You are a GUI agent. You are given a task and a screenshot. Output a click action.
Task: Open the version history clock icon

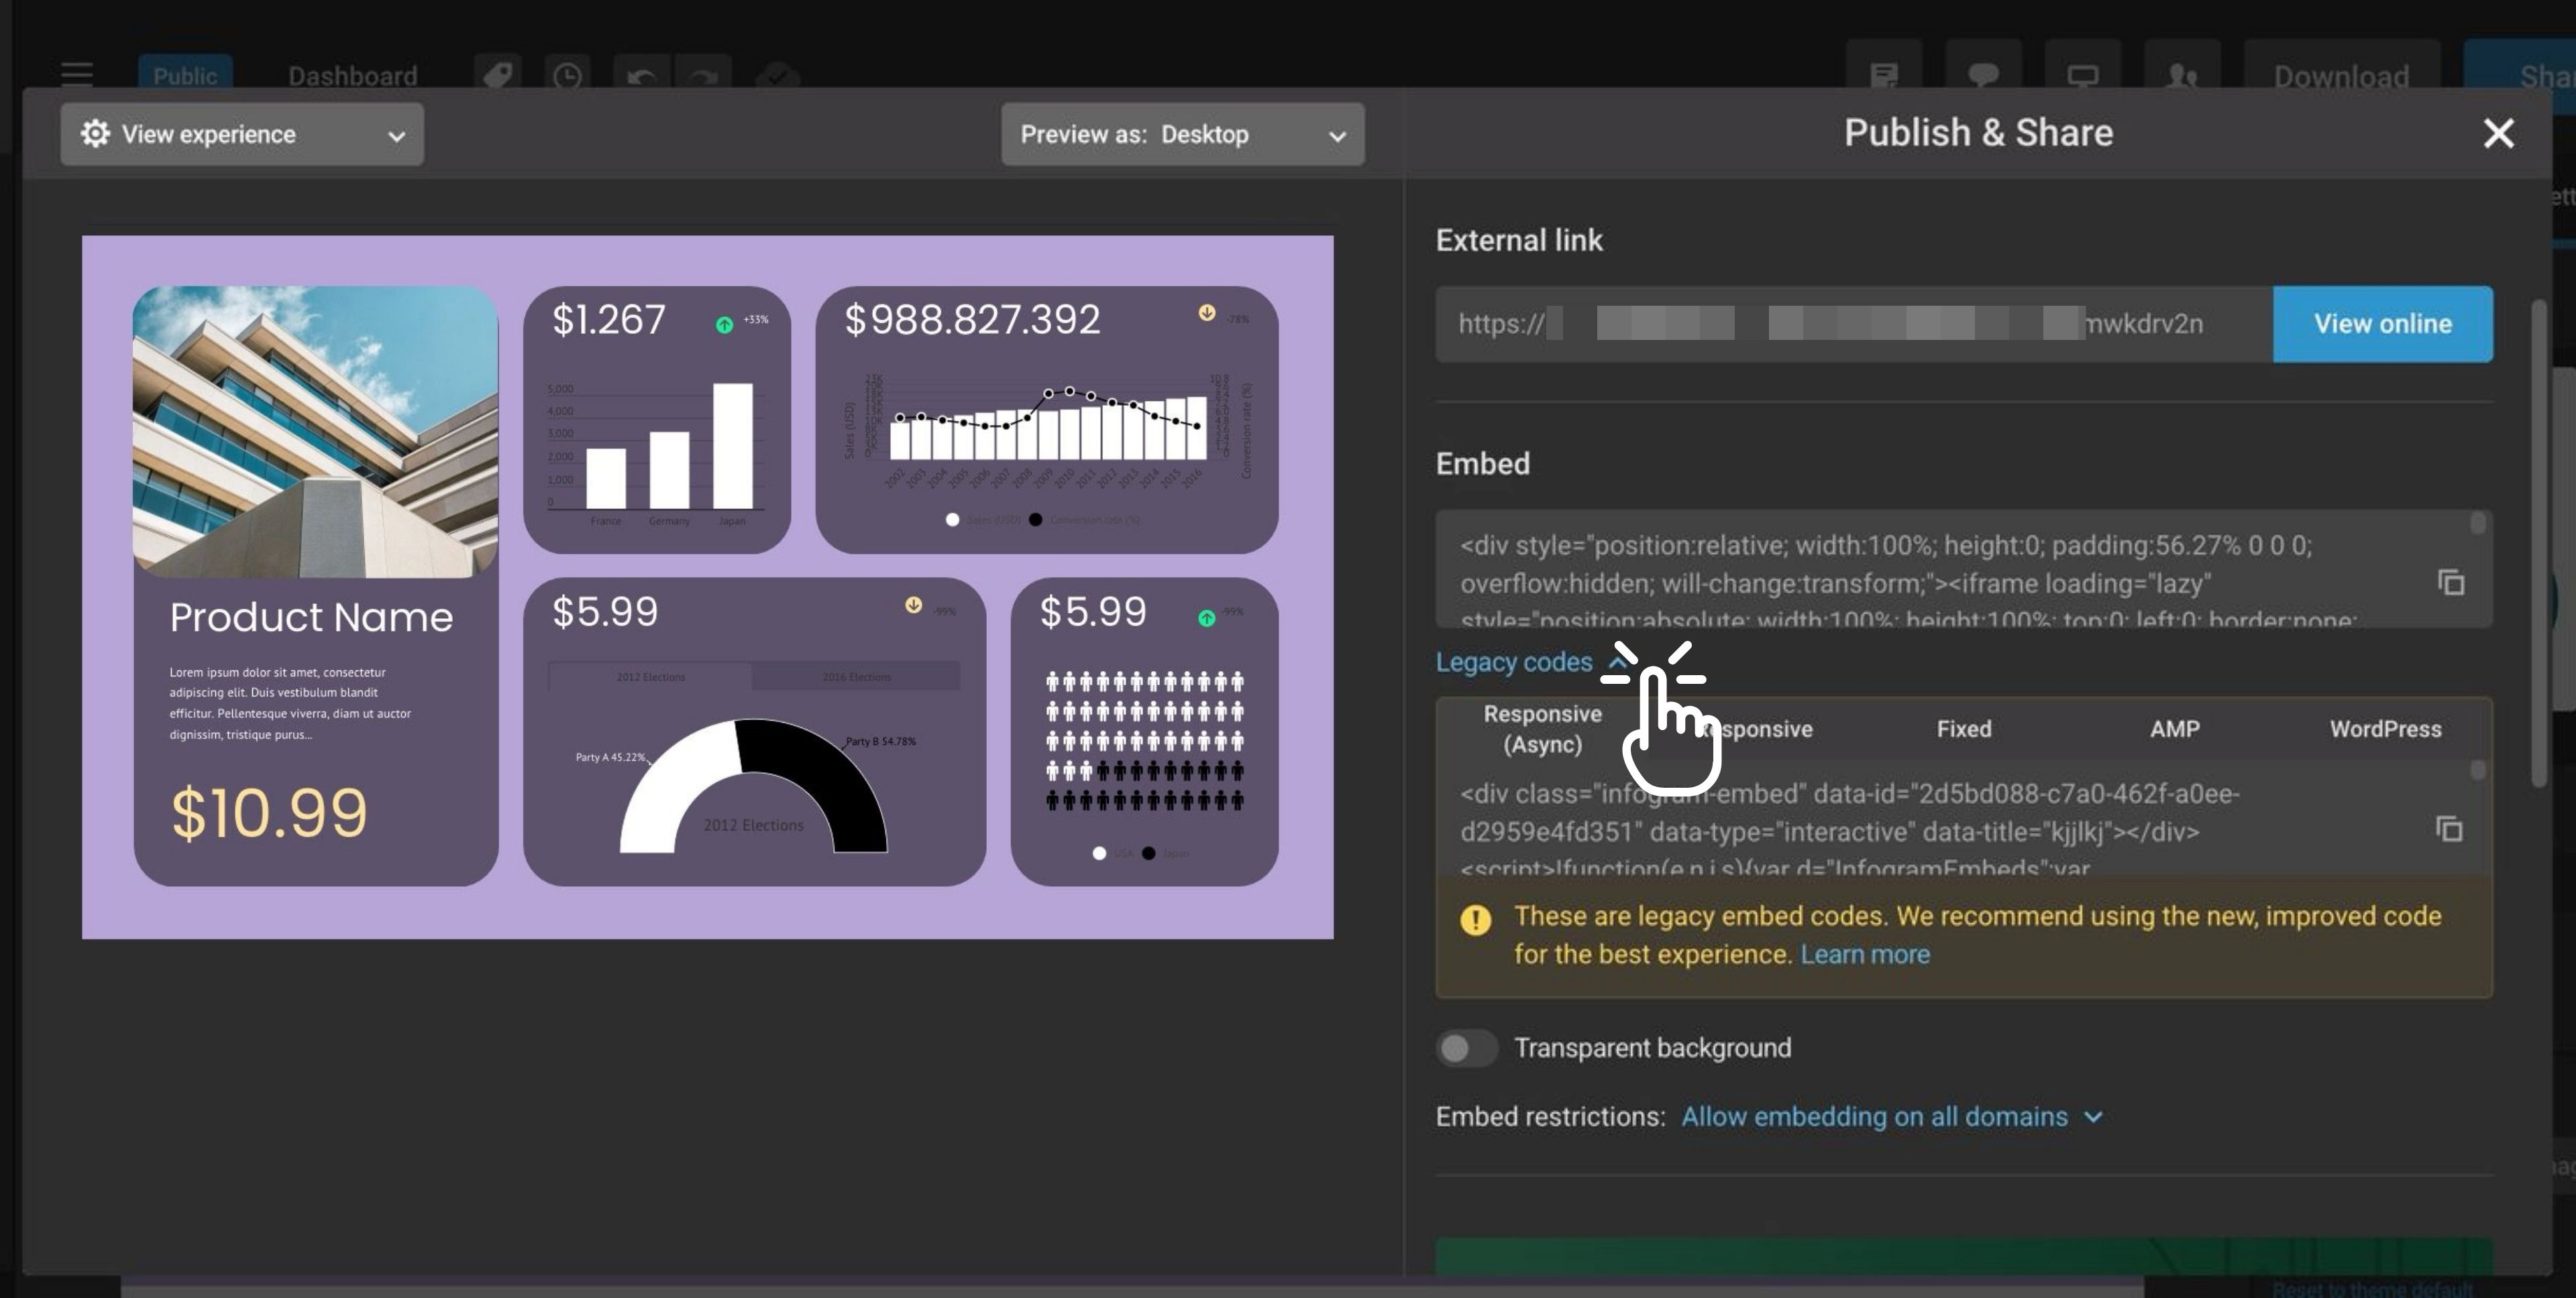tap(568, 76)
